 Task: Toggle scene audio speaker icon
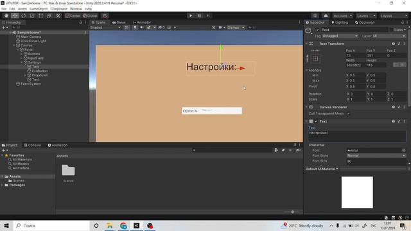(x=142, y=28)
